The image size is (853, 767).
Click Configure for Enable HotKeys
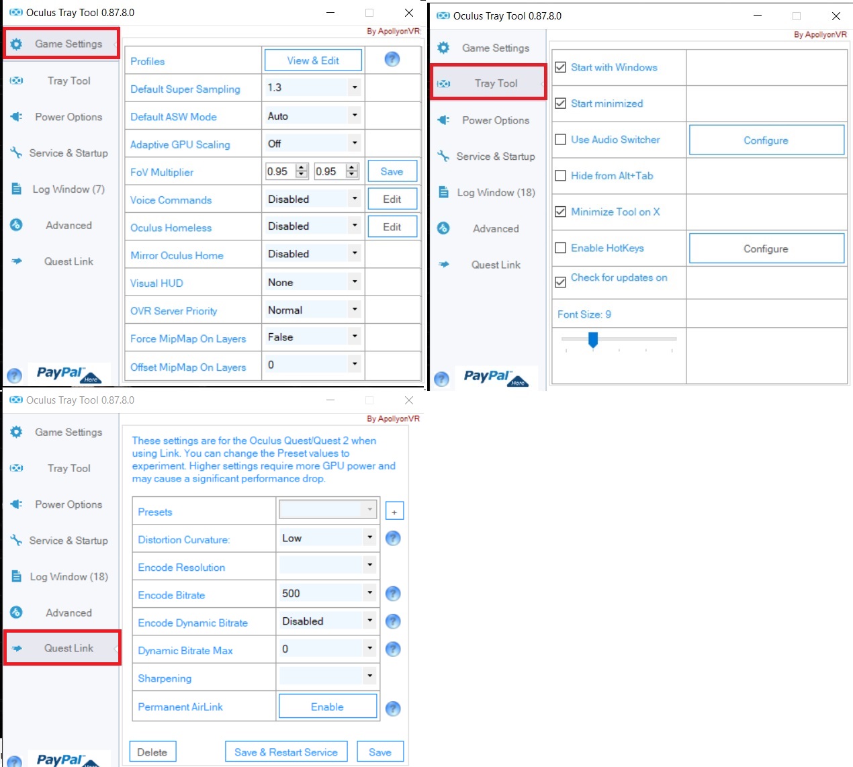coord(766,249)
